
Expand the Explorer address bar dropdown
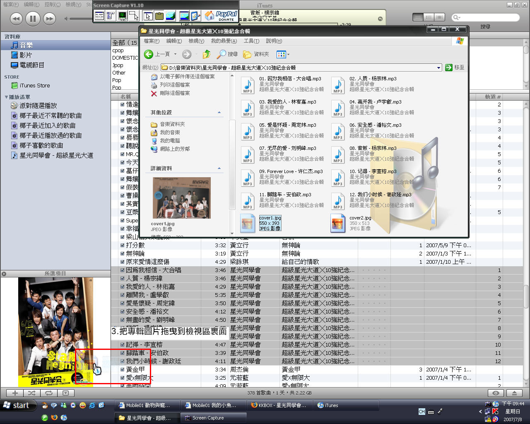439,67
